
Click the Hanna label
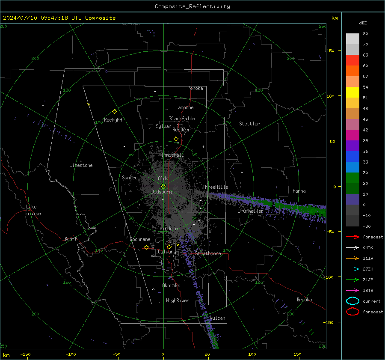(x=299, y=191)
